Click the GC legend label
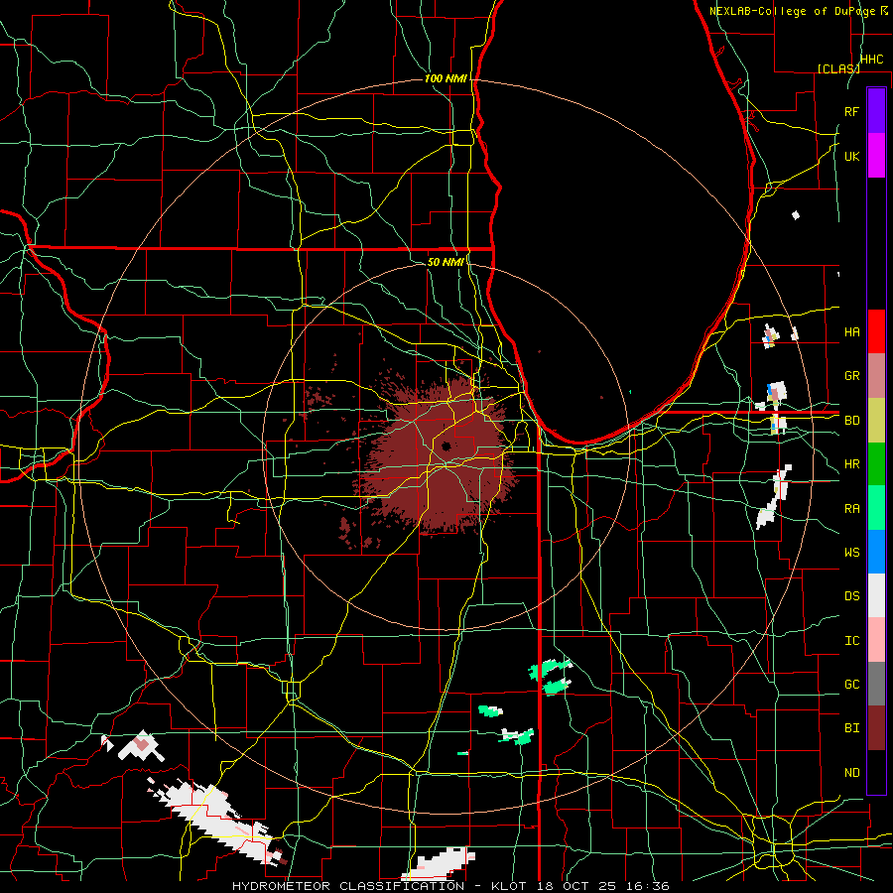 (x=851, y=684)
